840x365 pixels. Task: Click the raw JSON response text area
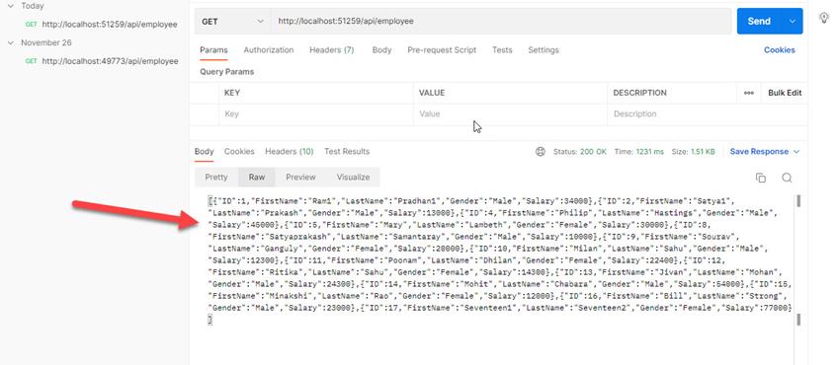[500, 260]
